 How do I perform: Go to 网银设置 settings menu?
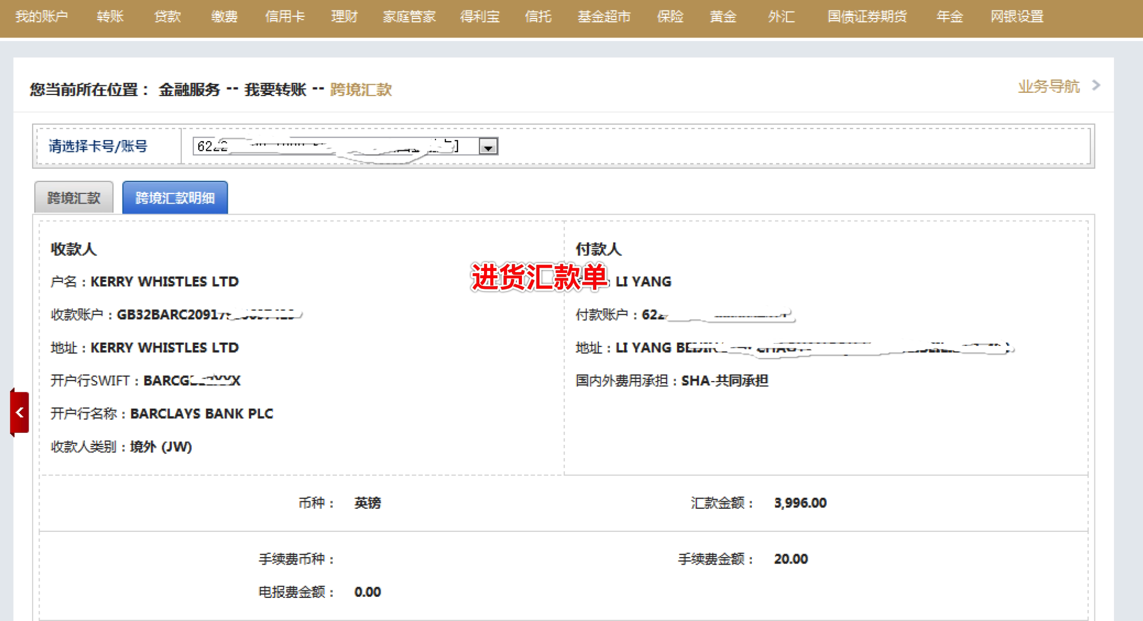point(1017,17)
